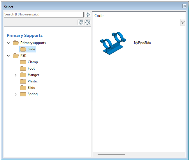Image resolution: width=190 pixels, height=161 pixels.
Task: Select Slide under Primarysupports
Action: click(x=31, y=49)
